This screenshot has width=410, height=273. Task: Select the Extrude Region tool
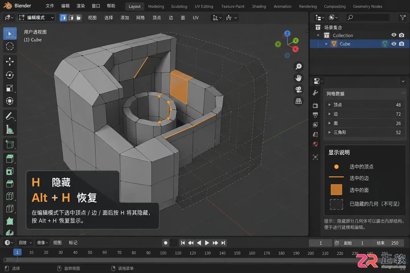[x=10, y=159]
